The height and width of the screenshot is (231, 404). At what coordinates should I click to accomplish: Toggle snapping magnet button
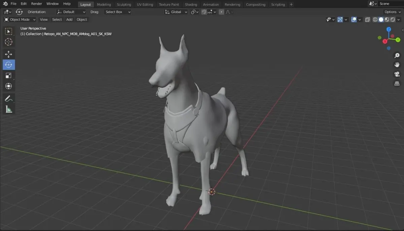pyautogui.click(x=204, y=12)
